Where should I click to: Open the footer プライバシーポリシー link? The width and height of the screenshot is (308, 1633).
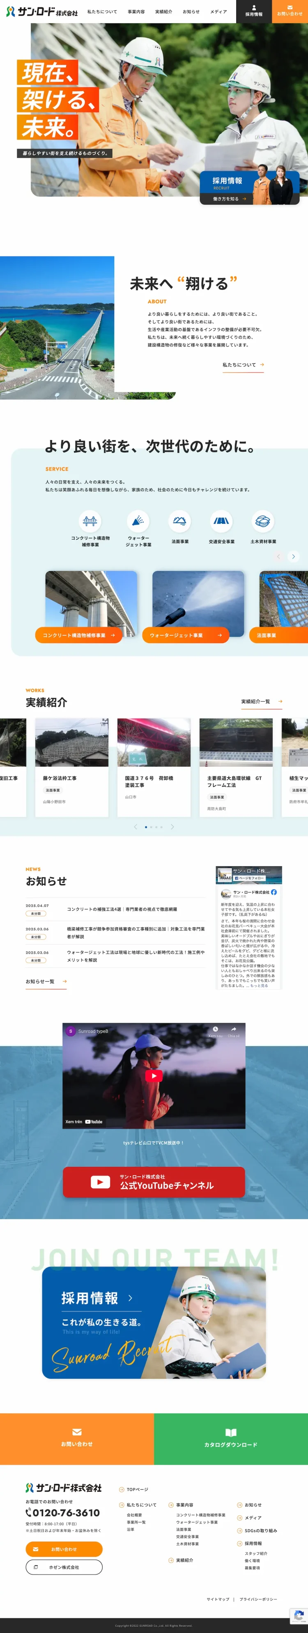click(x=258, y=1599)
